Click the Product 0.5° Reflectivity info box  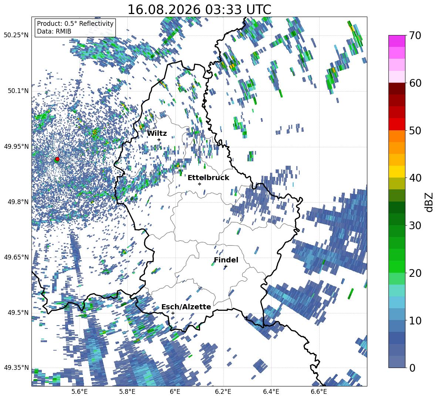(75, 27)
